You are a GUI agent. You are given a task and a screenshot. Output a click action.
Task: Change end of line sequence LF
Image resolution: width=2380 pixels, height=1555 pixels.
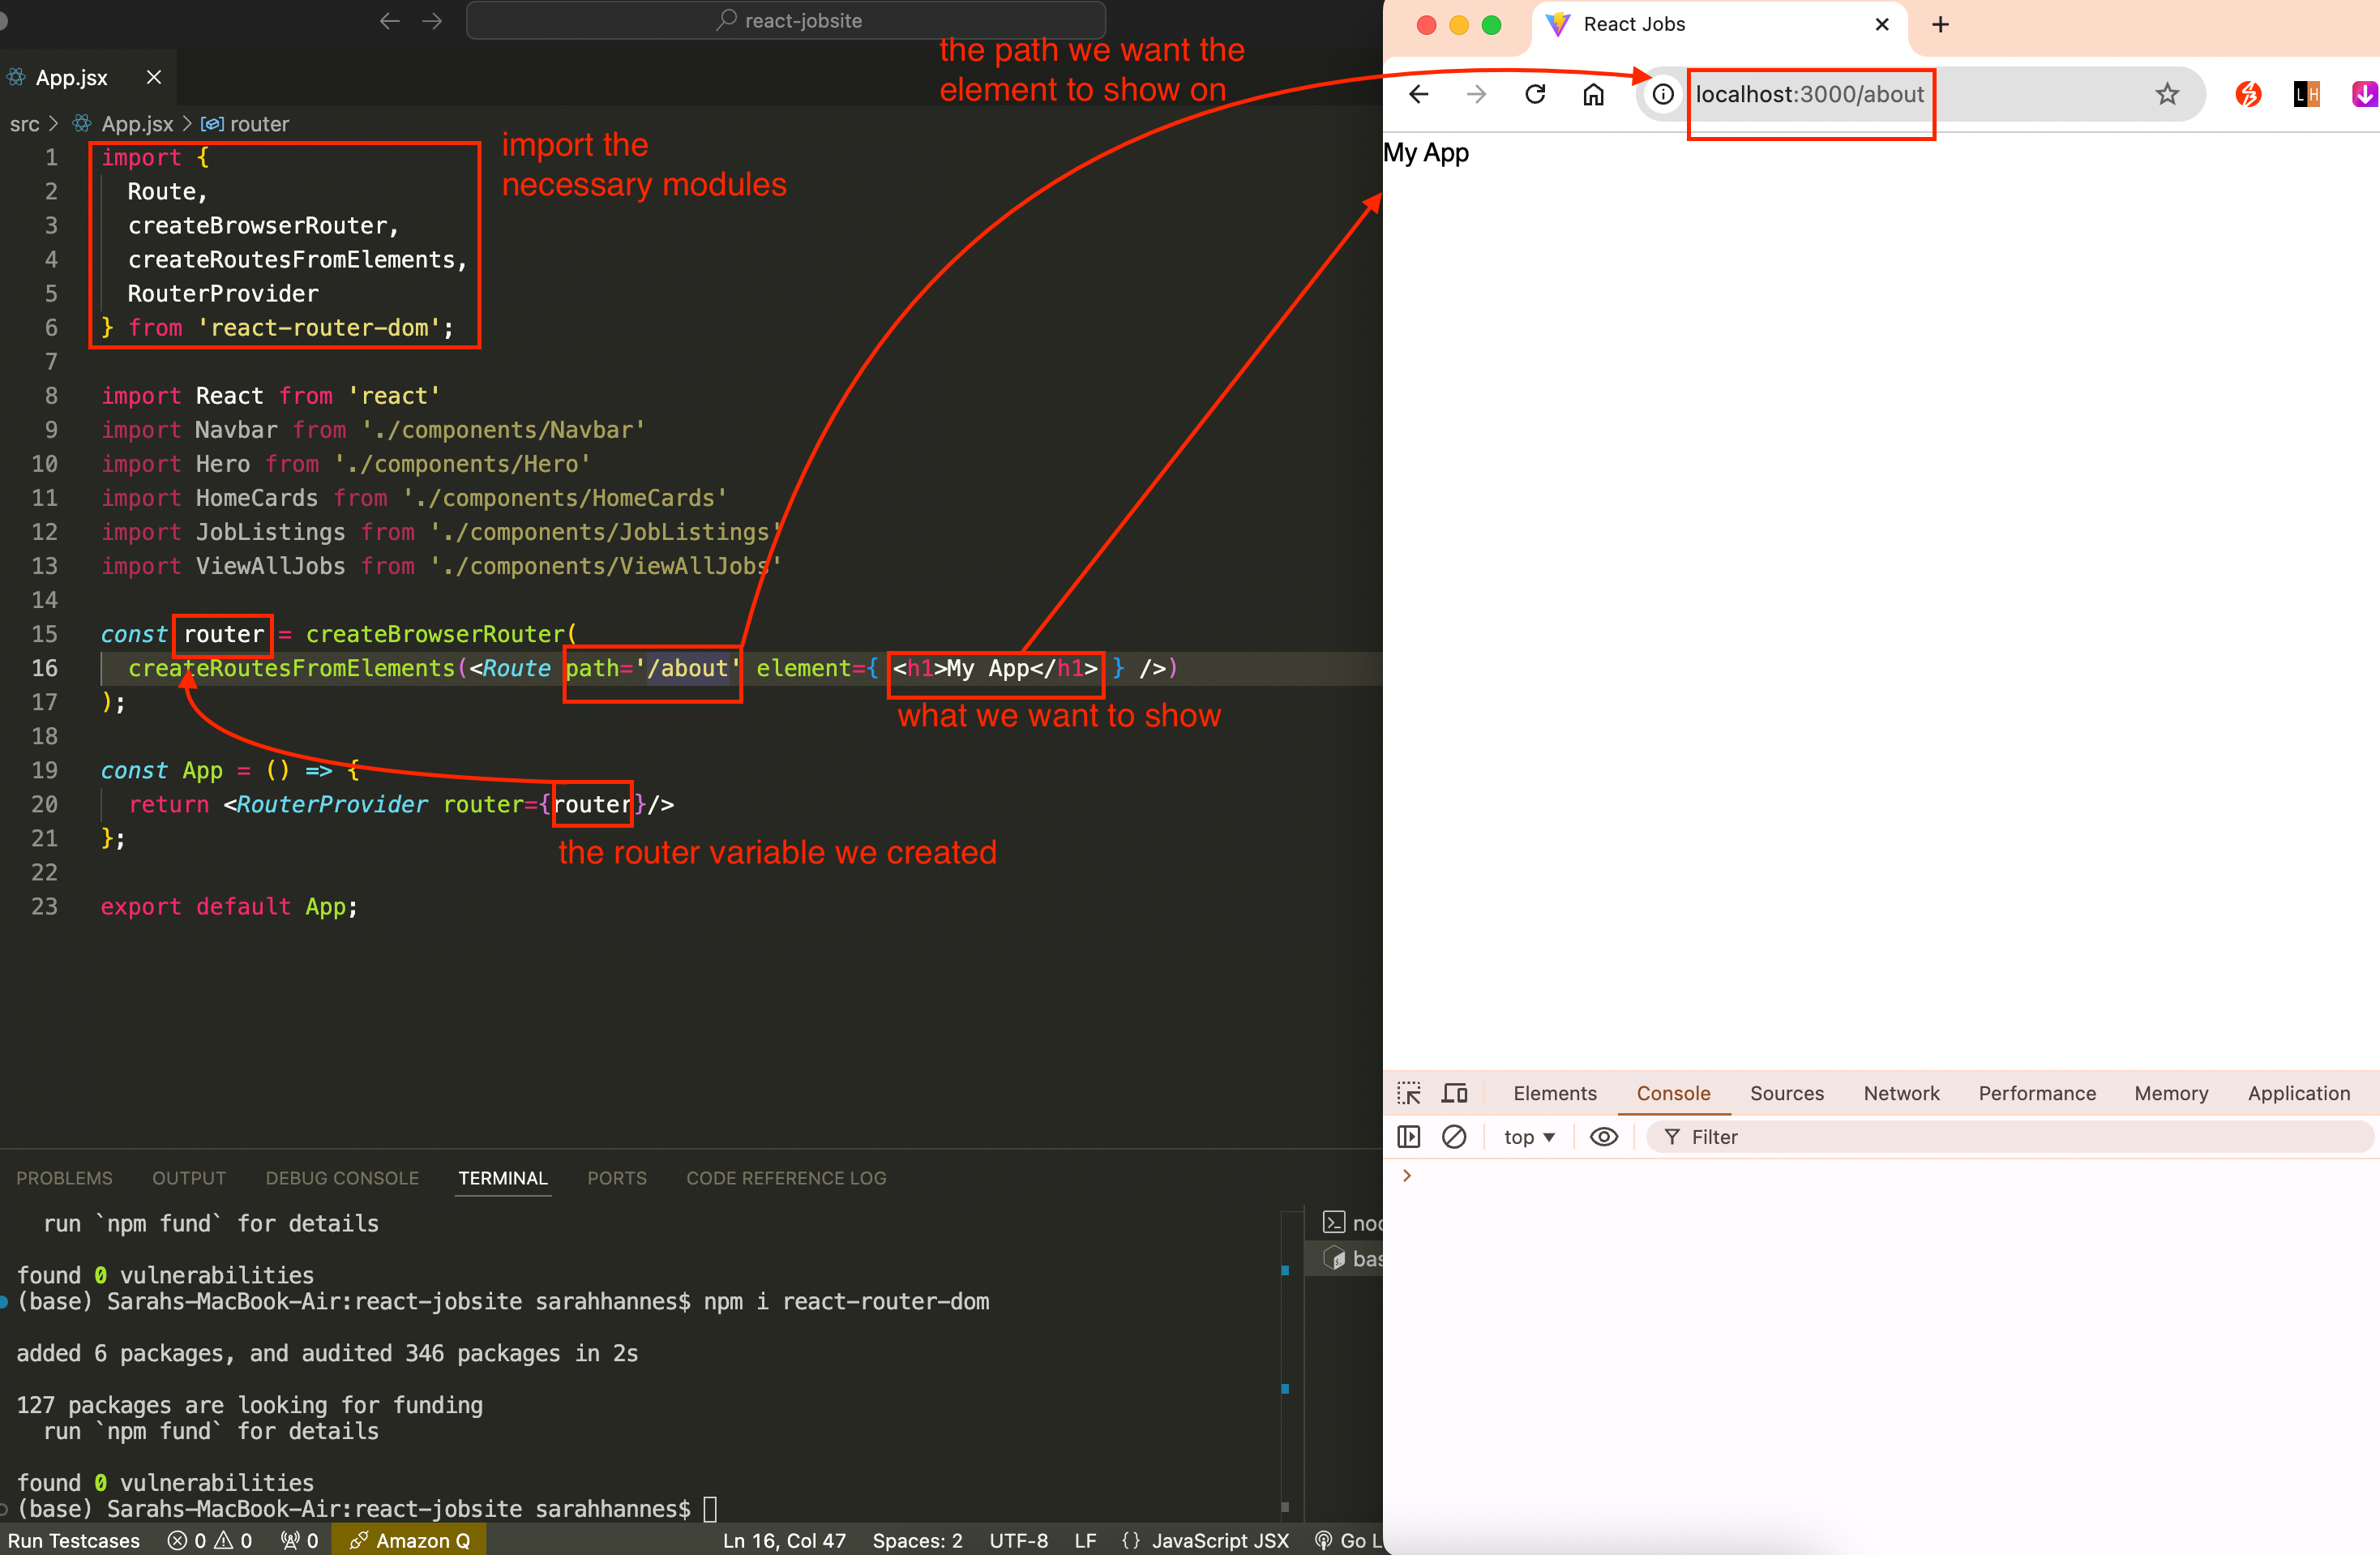pyautogui.click(x=1085, y=1540)
